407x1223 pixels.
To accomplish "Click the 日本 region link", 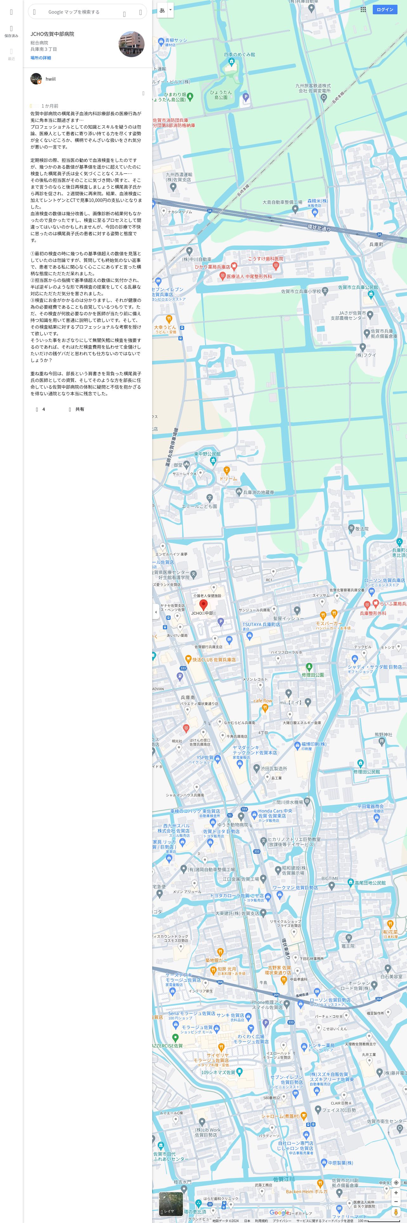I will (247, 1221).
